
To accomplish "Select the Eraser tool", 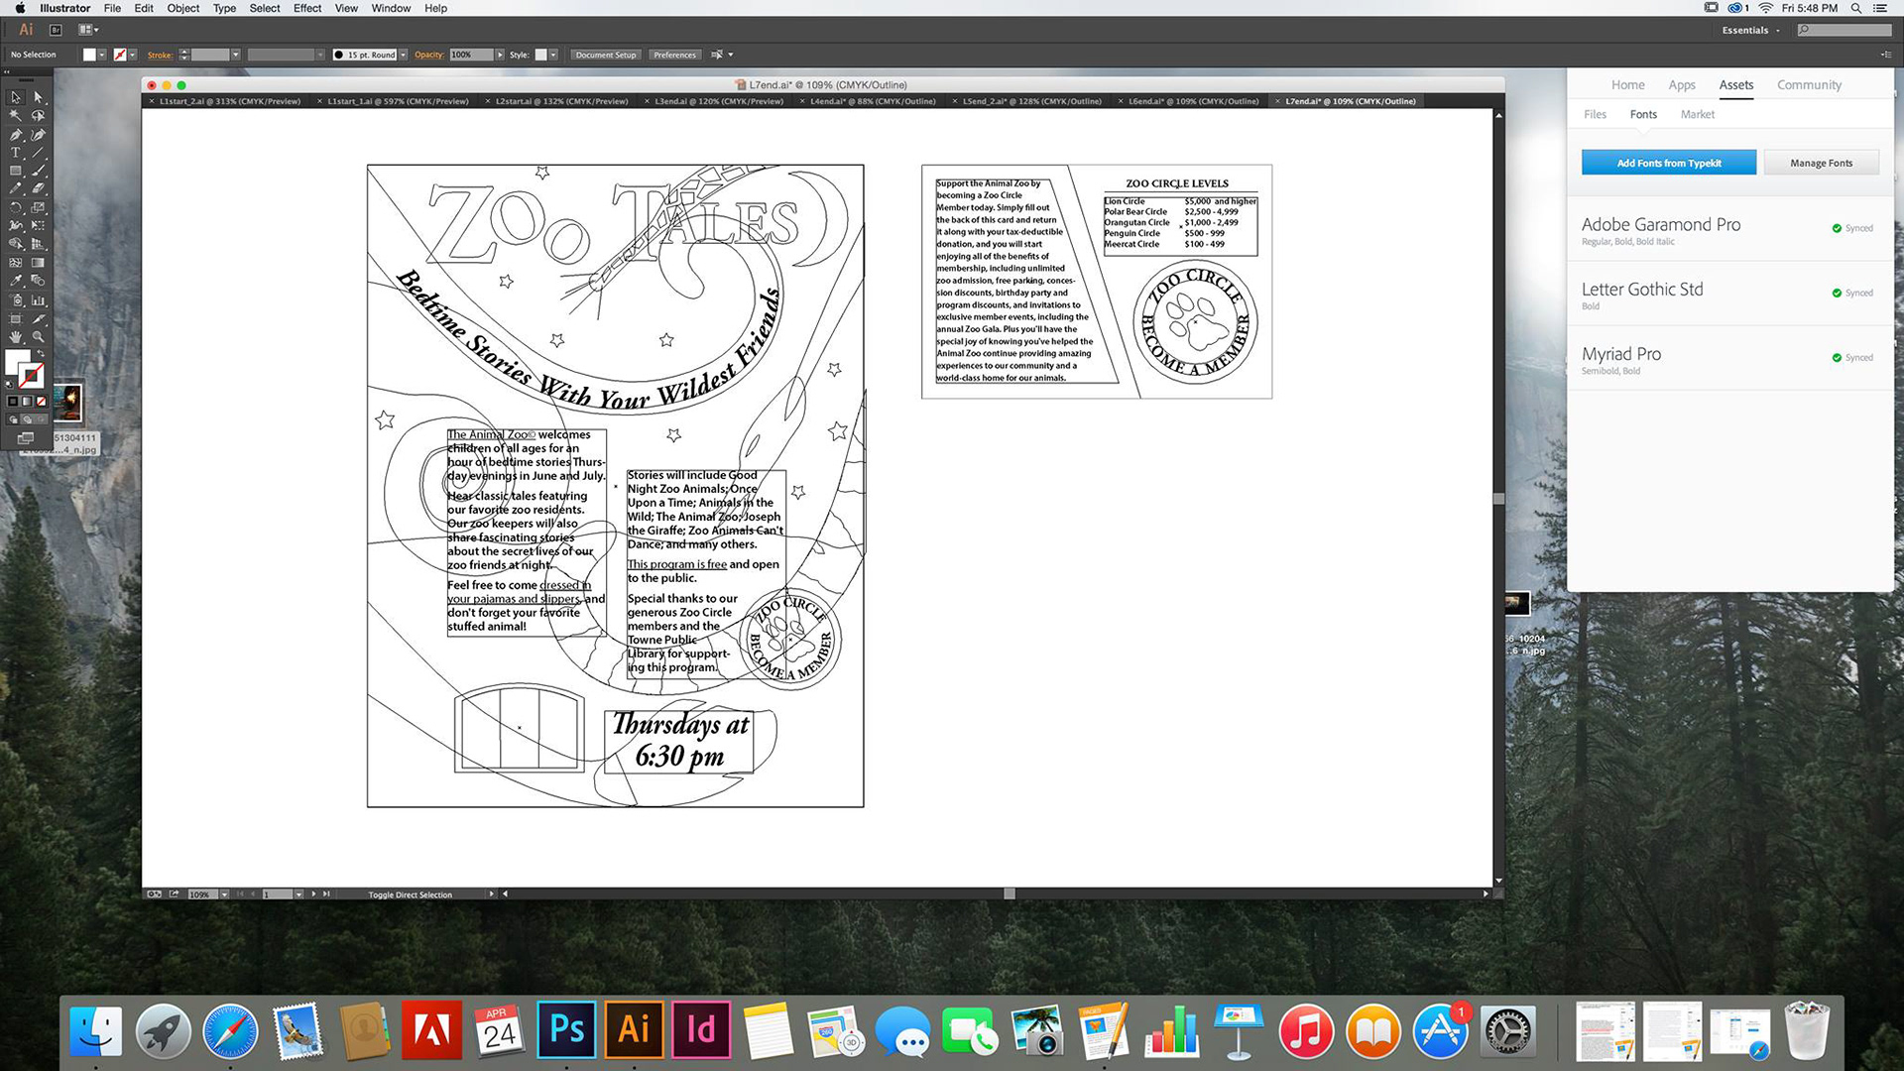I will [38, 188].
